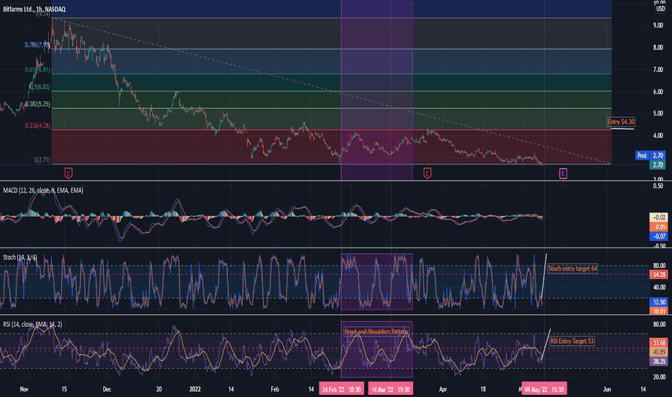Viewport: 672px width, 397px height.
Task: Click the 0(2.71) Fibonacci level label
Action: pos(42,160)
